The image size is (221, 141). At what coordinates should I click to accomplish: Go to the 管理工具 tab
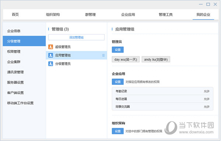click(x=166, y=14)
